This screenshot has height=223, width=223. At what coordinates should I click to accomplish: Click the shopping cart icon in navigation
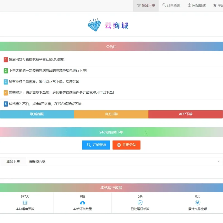click(139, 5)
